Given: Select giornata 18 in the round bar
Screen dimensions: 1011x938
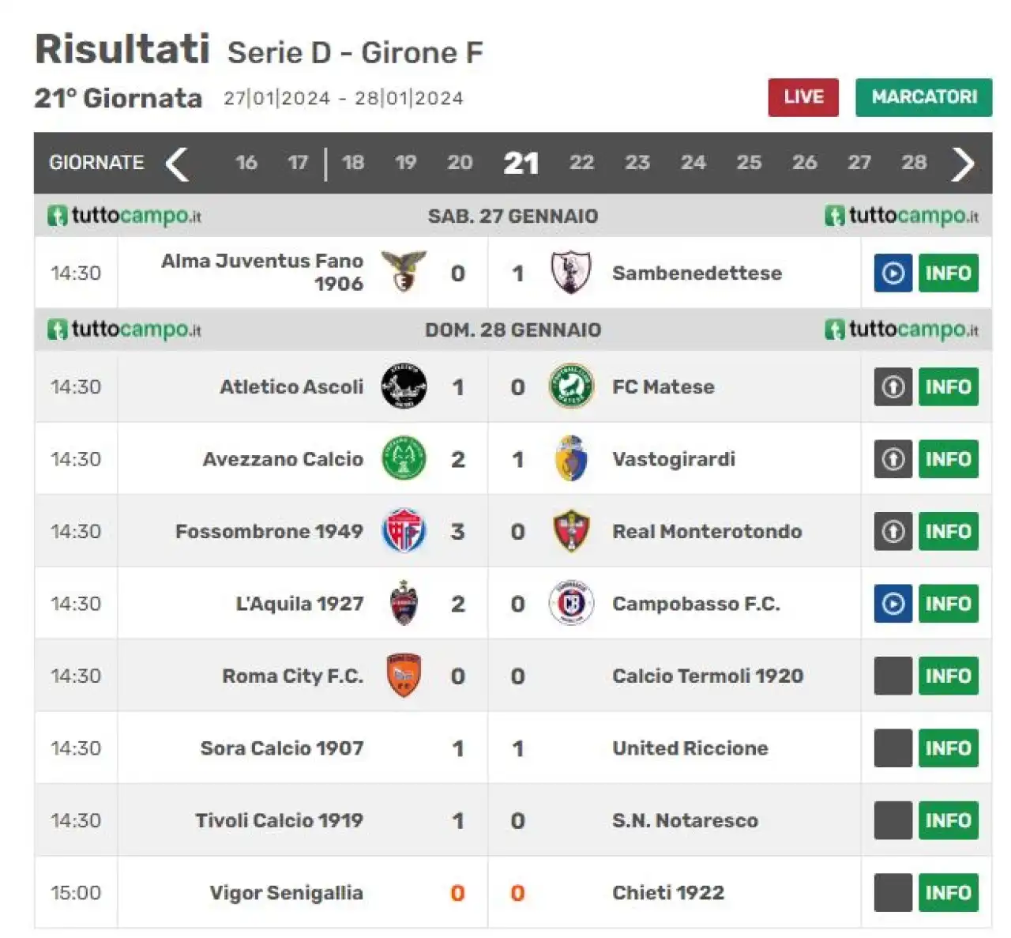Looking at the screenshot, I should coord(353,163).
